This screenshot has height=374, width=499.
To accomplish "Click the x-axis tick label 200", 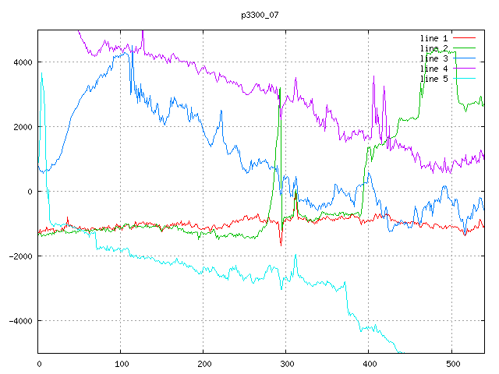I will 203,363.
